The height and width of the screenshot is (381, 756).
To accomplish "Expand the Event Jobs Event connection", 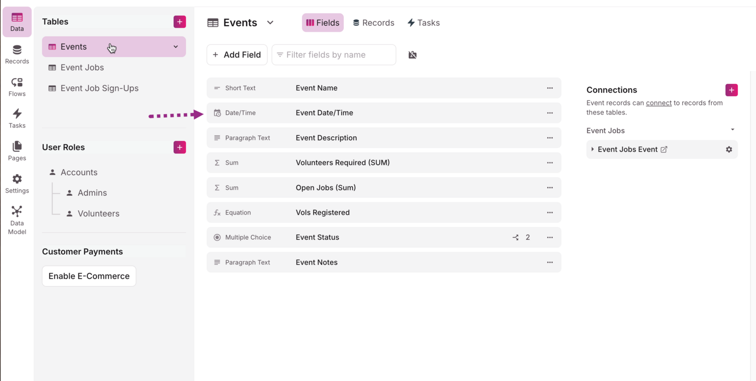I will pyautogui.click(x=593, y=149).
